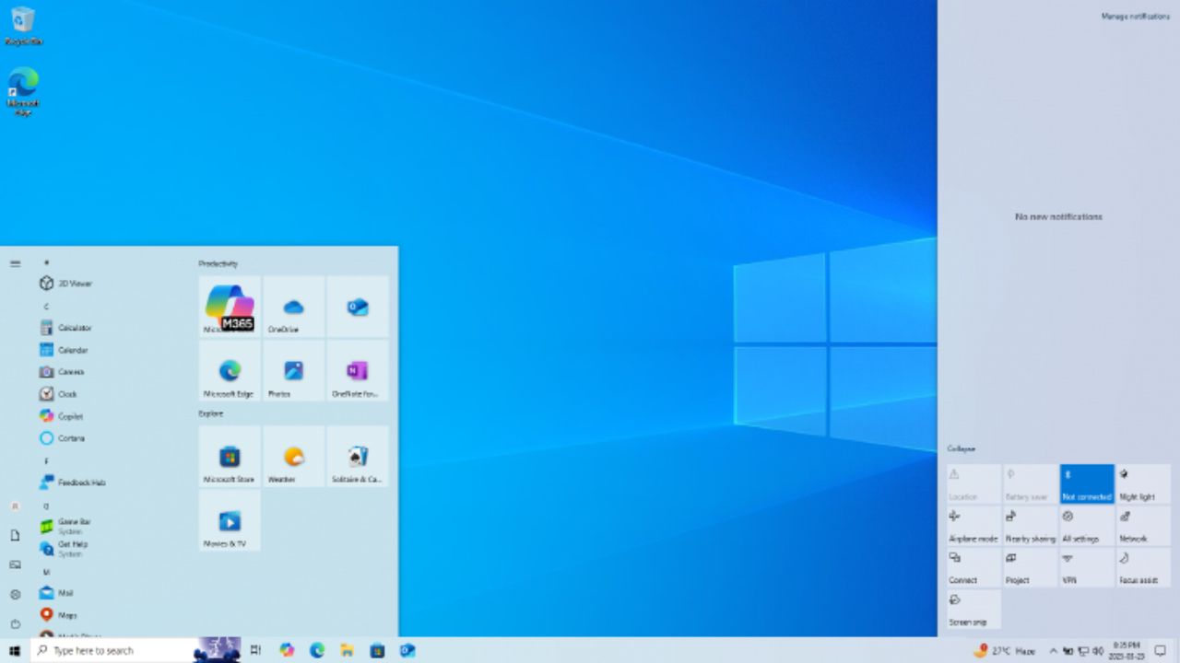Open the Photos app tile
The image size is (1180, 663).
point(293,372)
